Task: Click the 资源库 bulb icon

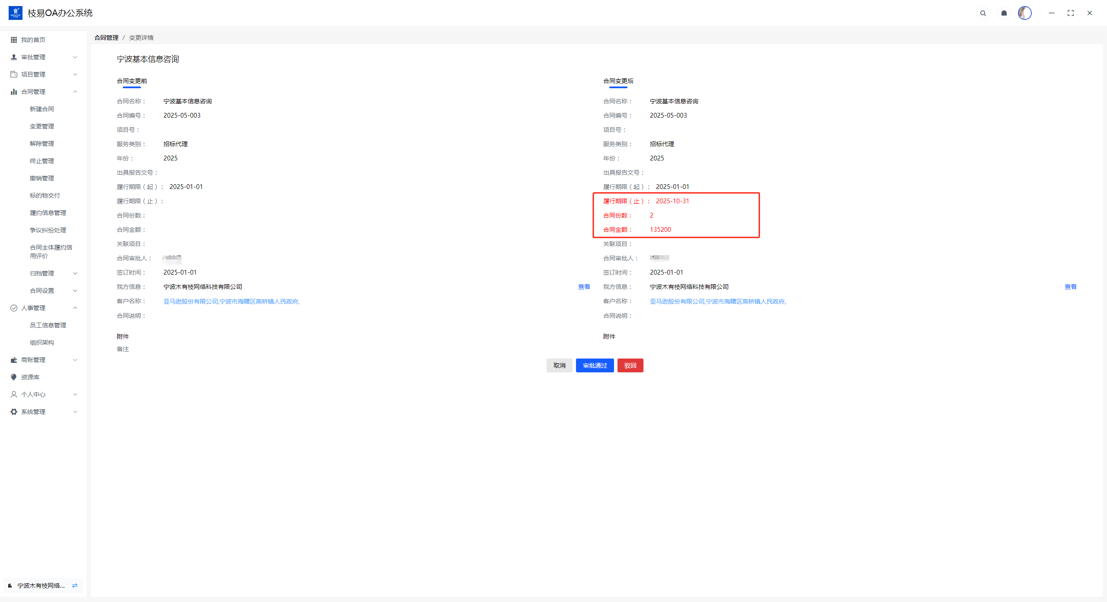Action: [x=14, y=377]
